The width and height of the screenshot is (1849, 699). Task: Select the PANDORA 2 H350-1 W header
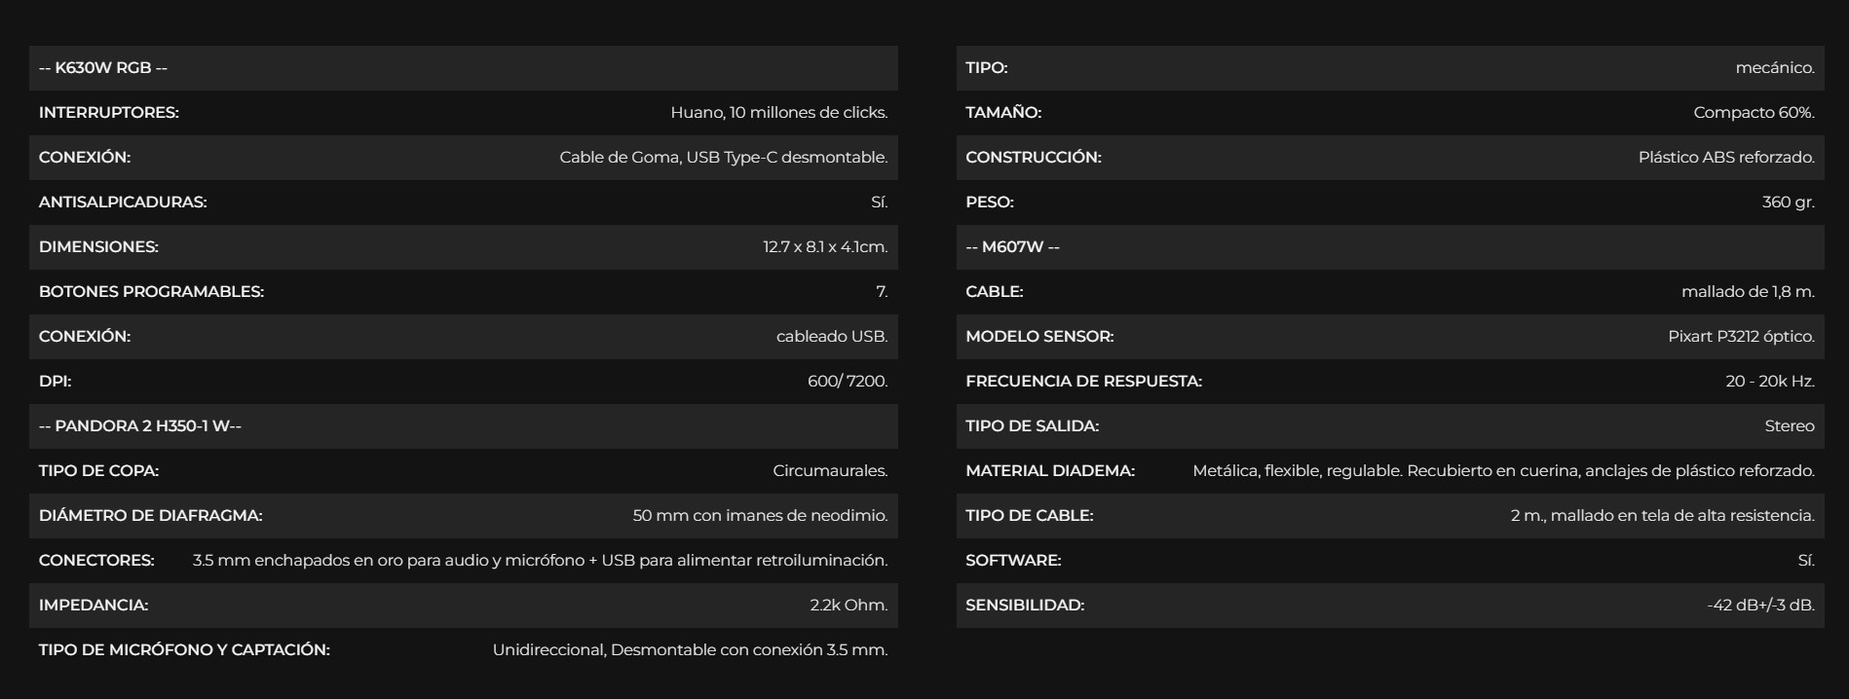(140, 426)
